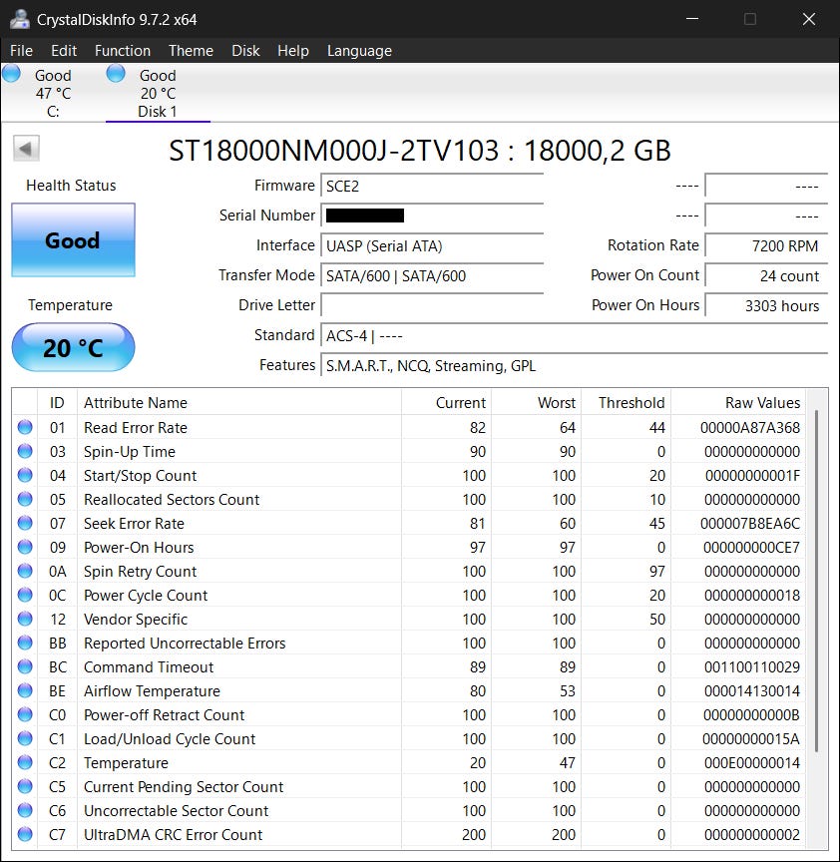Viewport: 840px width, 862px height.
Task: Open the Language menu
Action: (359, 51)
